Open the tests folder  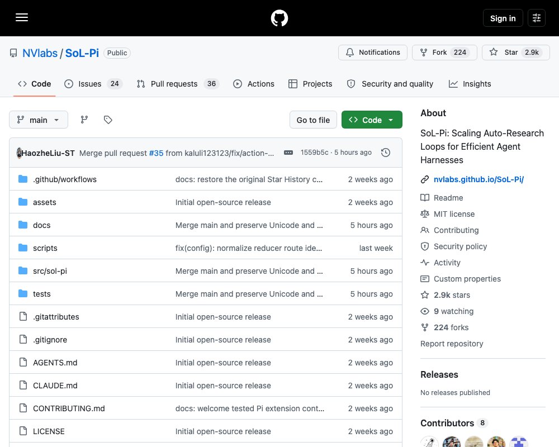[42, 294]
